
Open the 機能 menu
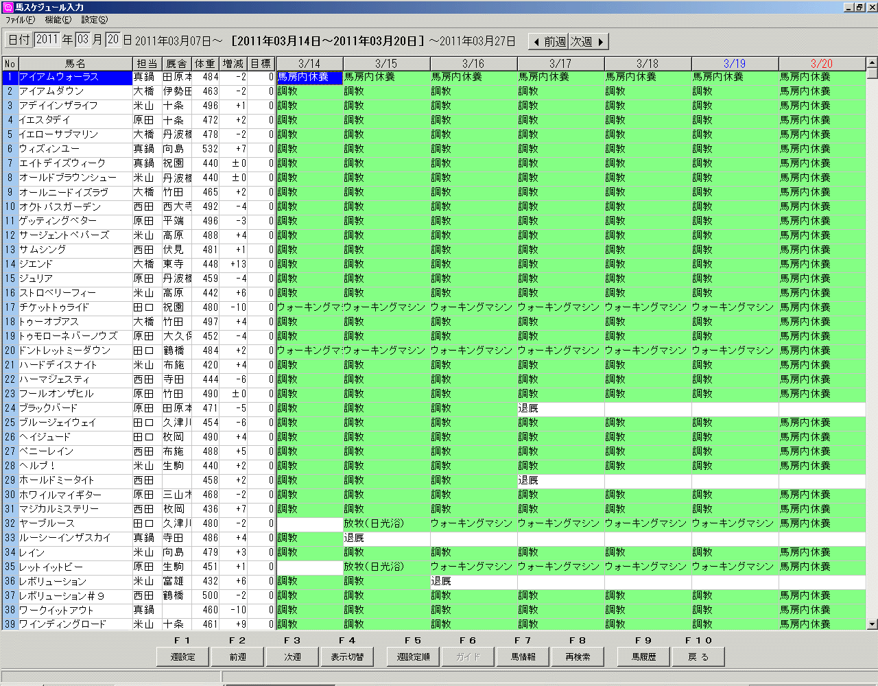58,20
